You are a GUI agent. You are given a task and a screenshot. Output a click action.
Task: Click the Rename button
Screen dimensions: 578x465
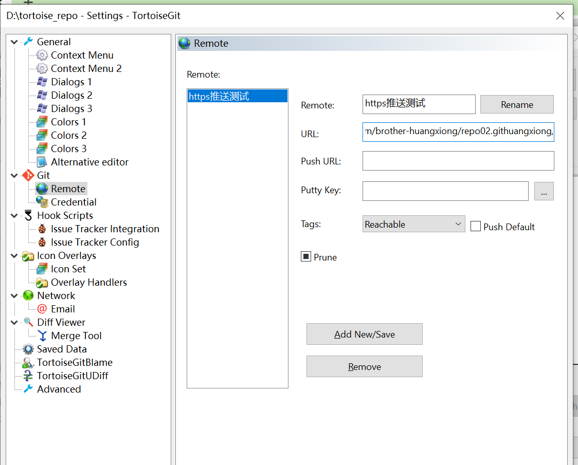coord(517,105)
